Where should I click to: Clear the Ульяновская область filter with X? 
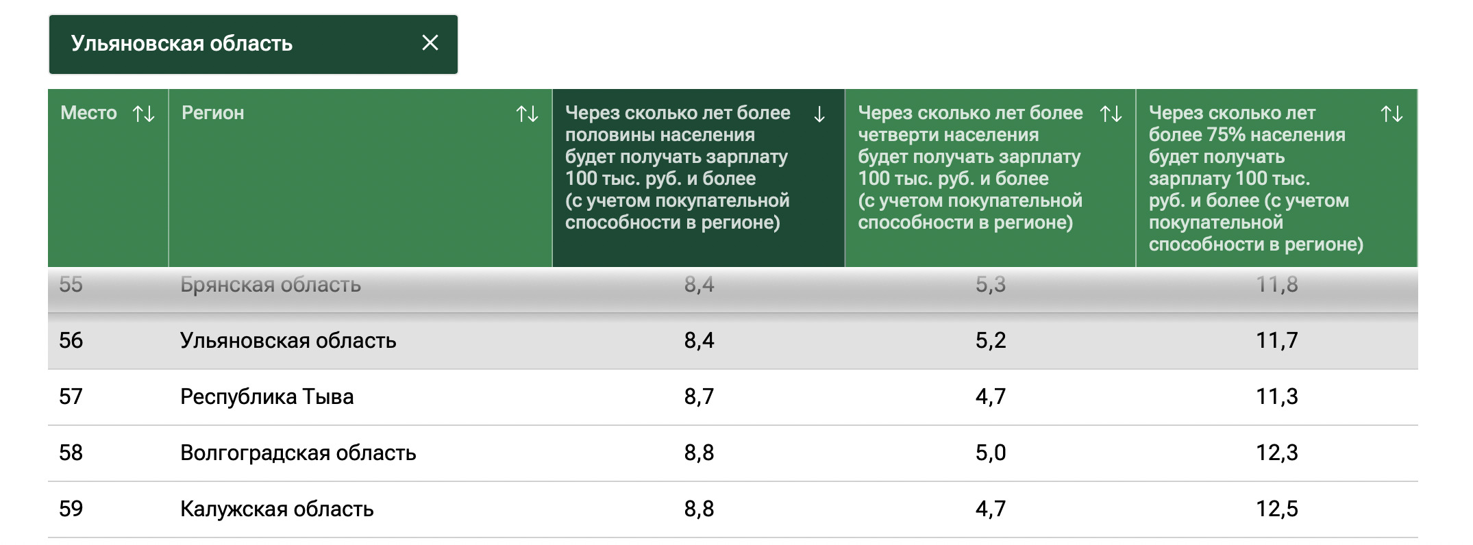coord(430,43)
